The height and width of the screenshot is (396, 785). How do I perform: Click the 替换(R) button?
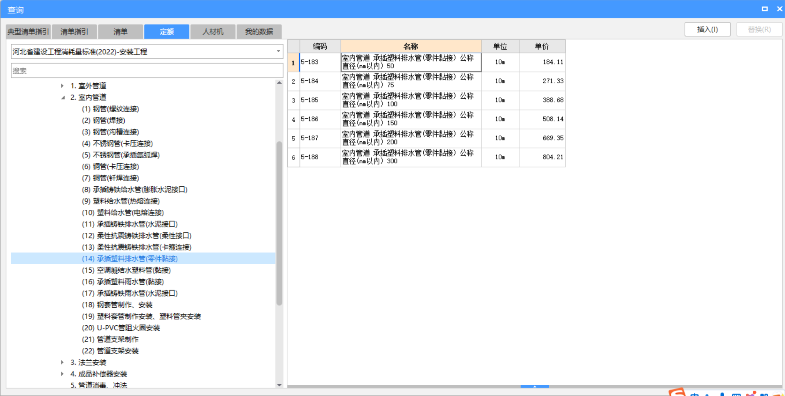point(759,30)
